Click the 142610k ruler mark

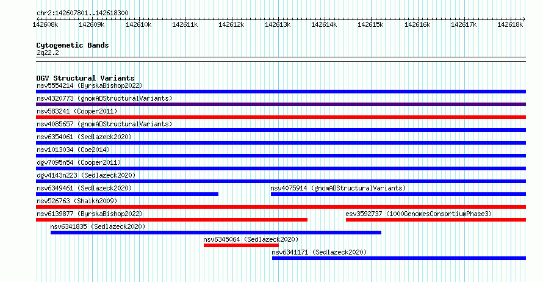pyautogui.click(x=138, y=24)
